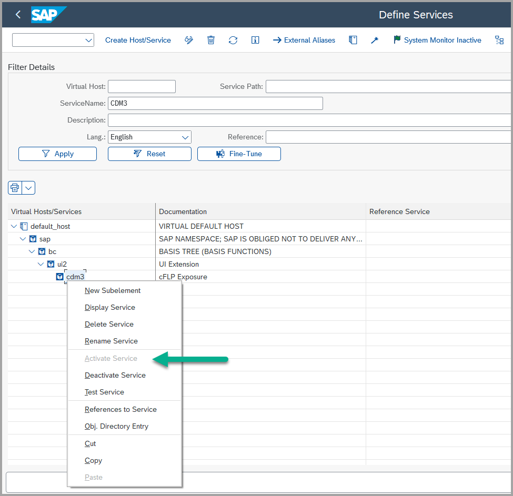Click the Reset filter button
Screen dimensions: 513x496
click(149, 154)
